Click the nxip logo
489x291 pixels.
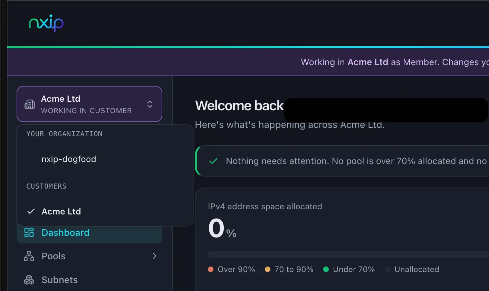[46, 23]
